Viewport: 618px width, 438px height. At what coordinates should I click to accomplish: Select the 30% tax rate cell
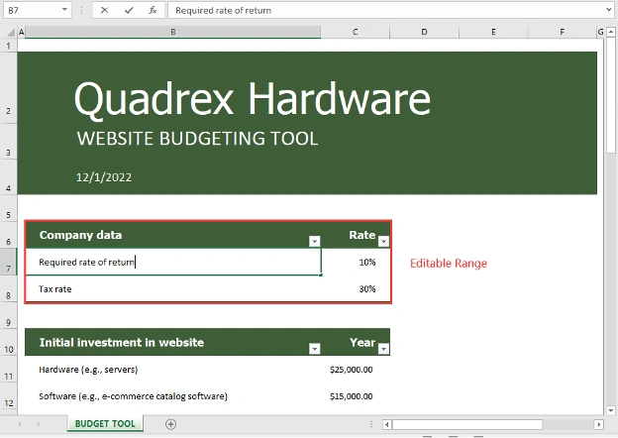click(x=356, y=289)
